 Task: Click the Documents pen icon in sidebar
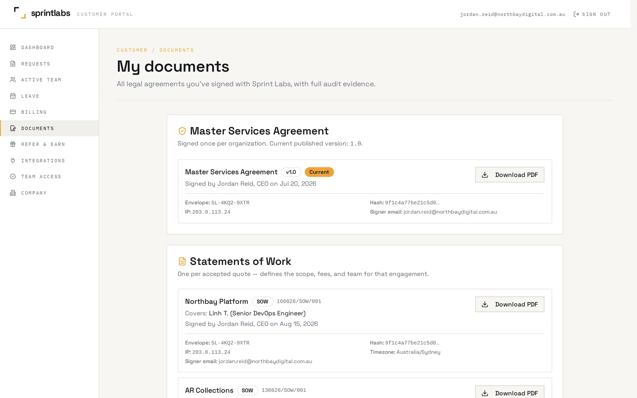click(x=13, y=128)
